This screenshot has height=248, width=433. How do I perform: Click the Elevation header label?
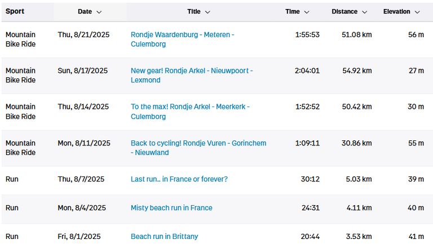(x=396, y=12)
